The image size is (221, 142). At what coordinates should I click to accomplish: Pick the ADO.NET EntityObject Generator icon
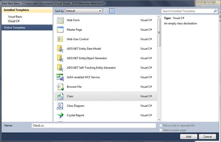coord(60,58)
